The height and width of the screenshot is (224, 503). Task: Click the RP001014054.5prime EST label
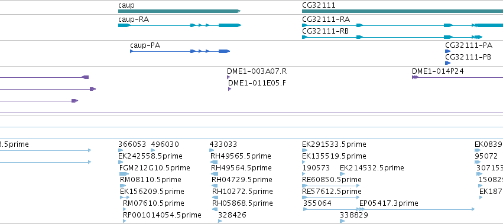(162, 215)
